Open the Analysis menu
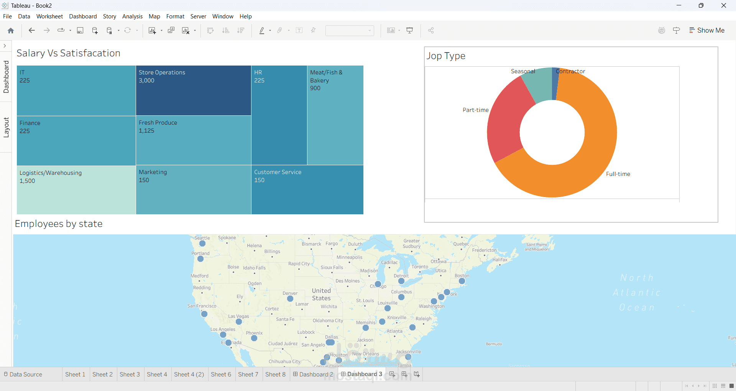This screenshot has width=736, height=391. [x=132, y=16]
